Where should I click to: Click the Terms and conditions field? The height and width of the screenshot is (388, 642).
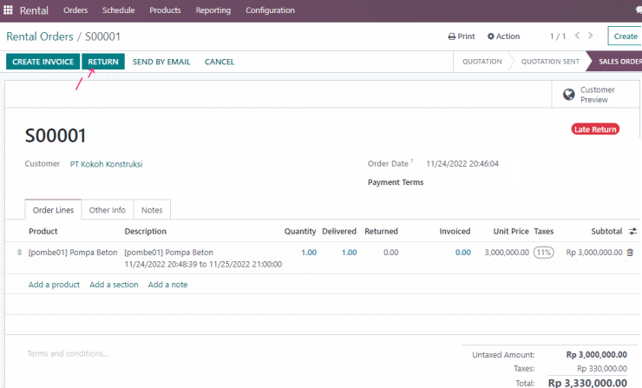(x=68, y=353)
